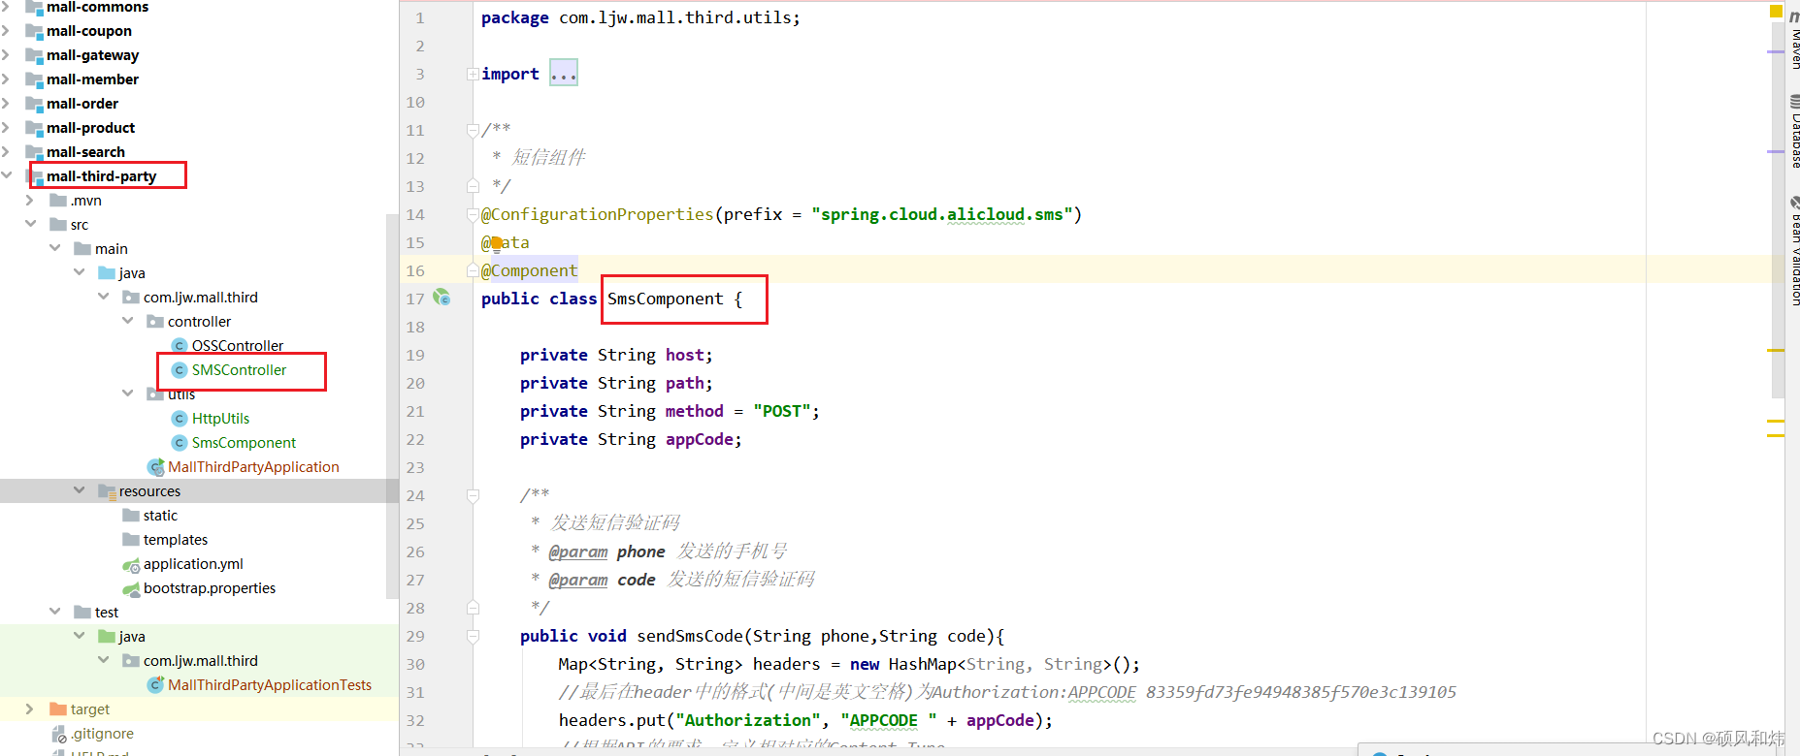Screen dimensions: 1800x756
Task: Collapse the main folder arrow
Action: pyautogui.click(x=55, y=248)
